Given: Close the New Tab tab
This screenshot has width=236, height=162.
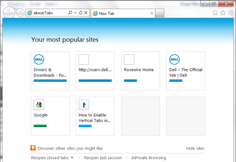Looking at the screenshot, I should tap(152, 13).
